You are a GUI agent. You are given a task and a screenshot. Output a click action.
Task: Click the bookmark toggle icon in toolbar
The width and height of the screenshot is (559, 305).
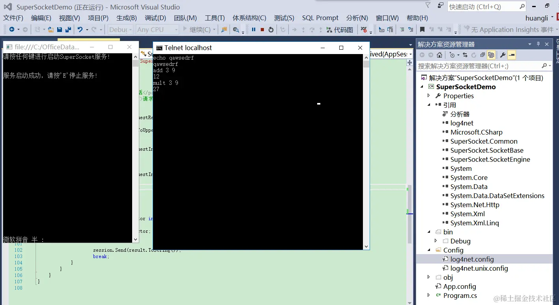pos(422,30)
